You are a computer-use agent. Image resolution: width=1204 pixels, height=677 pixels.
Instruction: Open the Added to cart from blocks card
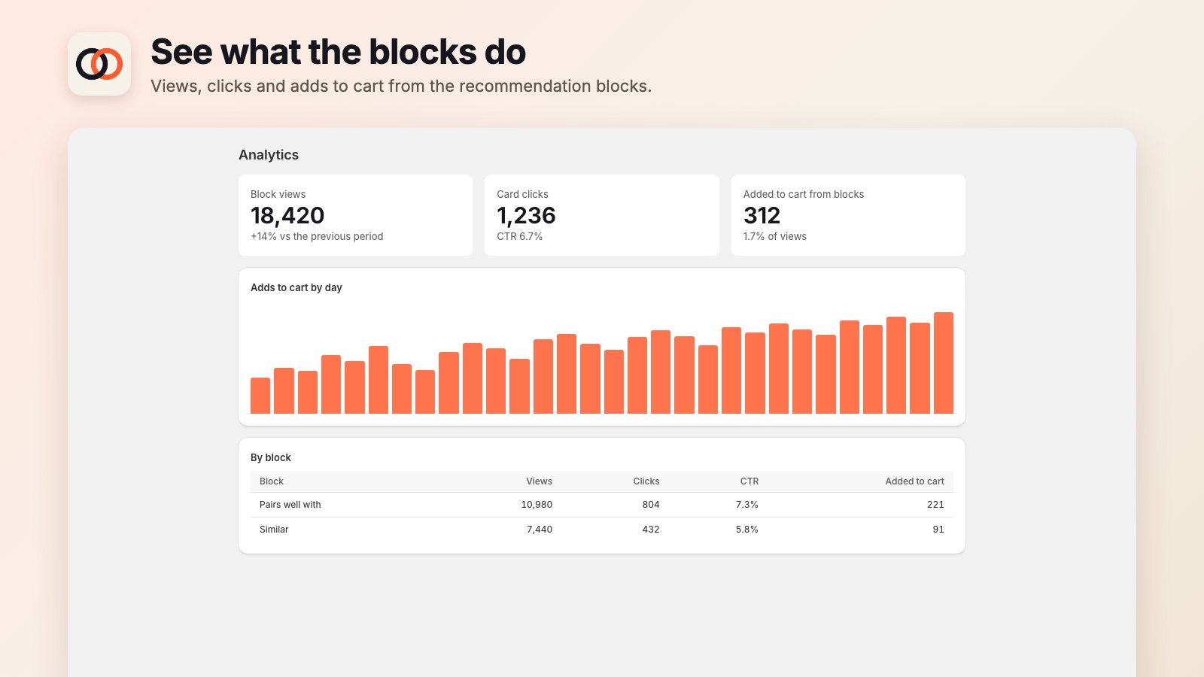point(848,215)
